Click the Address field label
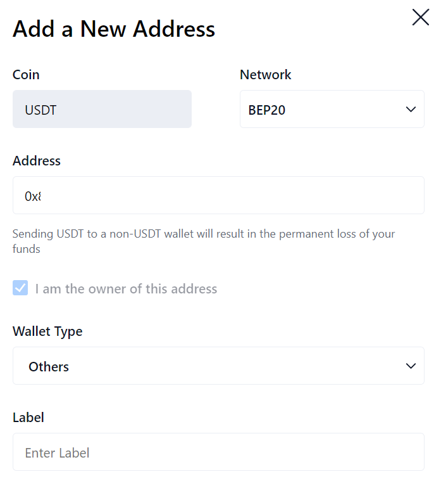 pyautogui.click(x=37, y=161)
